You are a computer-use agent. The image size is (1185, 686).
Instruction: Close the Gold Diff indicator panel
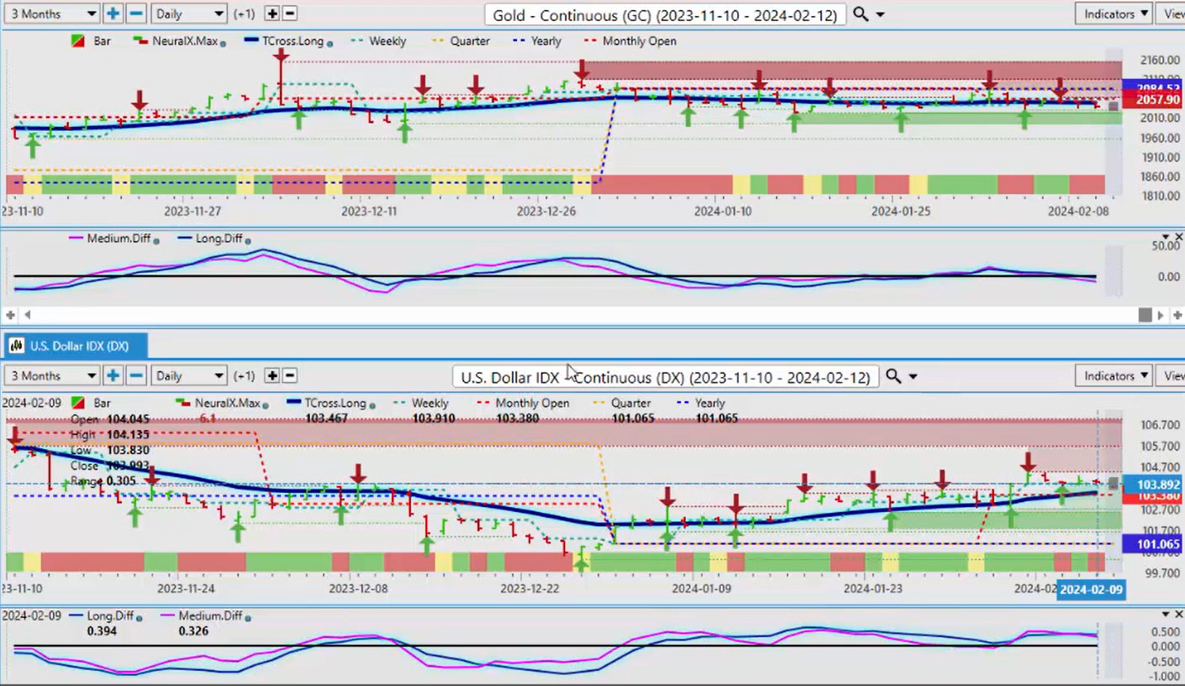pos(1177,238)
